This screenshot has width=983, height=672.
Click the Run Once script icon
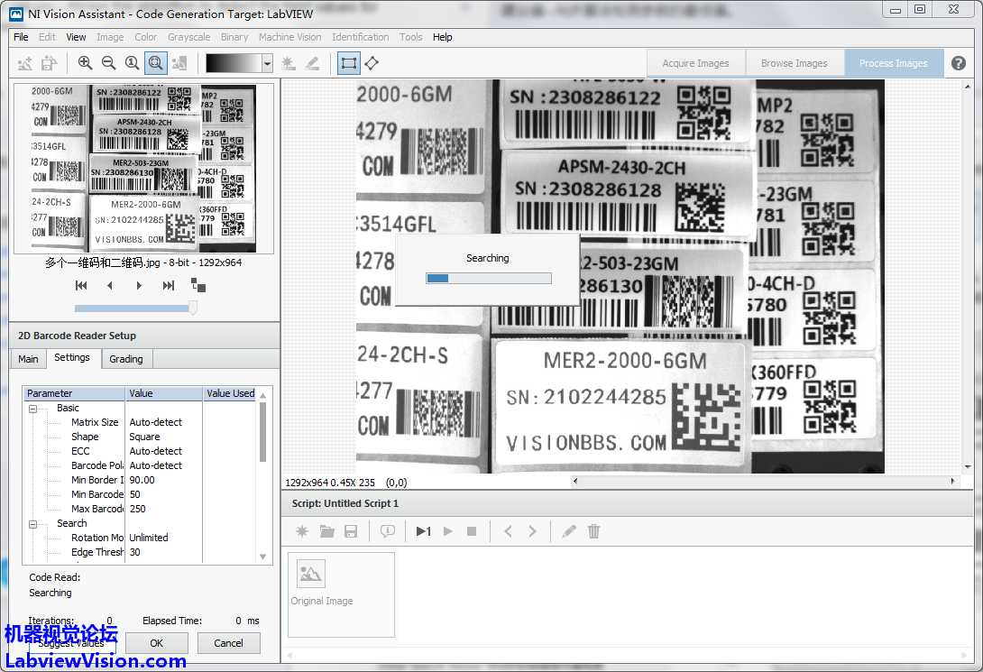coord(423,531)
